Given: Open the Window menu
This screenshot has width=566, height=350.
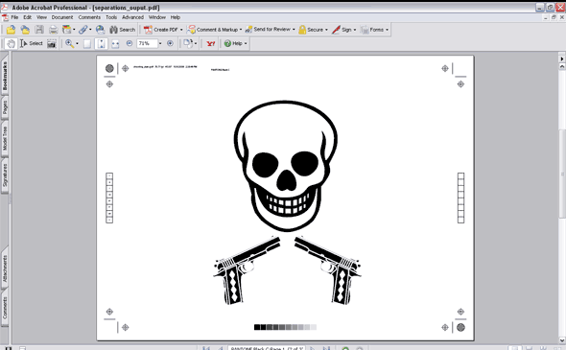Looking at the screenshot, I should [x=157, y=17].
